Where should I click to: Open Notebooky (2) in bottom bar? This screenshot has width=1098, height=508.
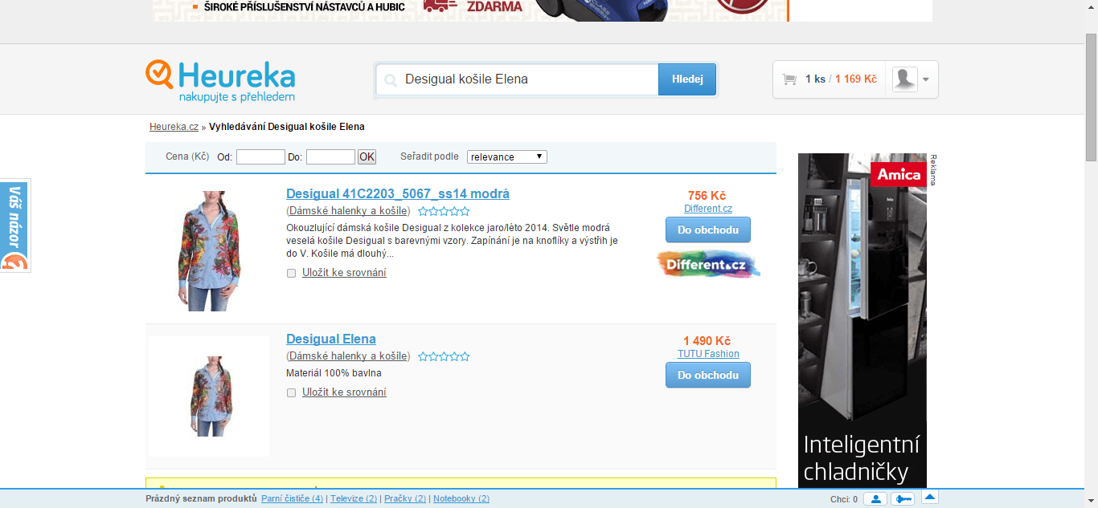pyautogui.click(x=461, y=499)
